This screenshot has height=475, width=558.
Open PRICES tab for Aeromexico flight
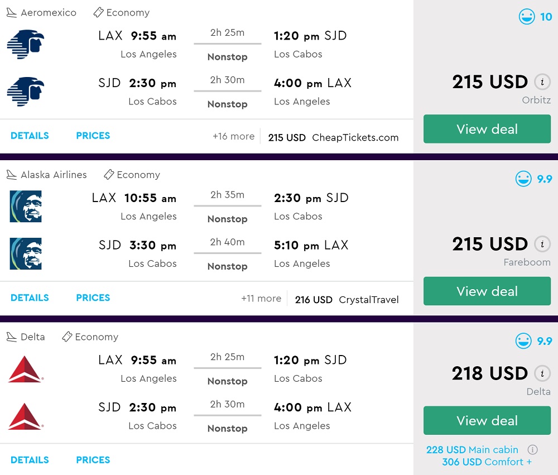(93, 136)
